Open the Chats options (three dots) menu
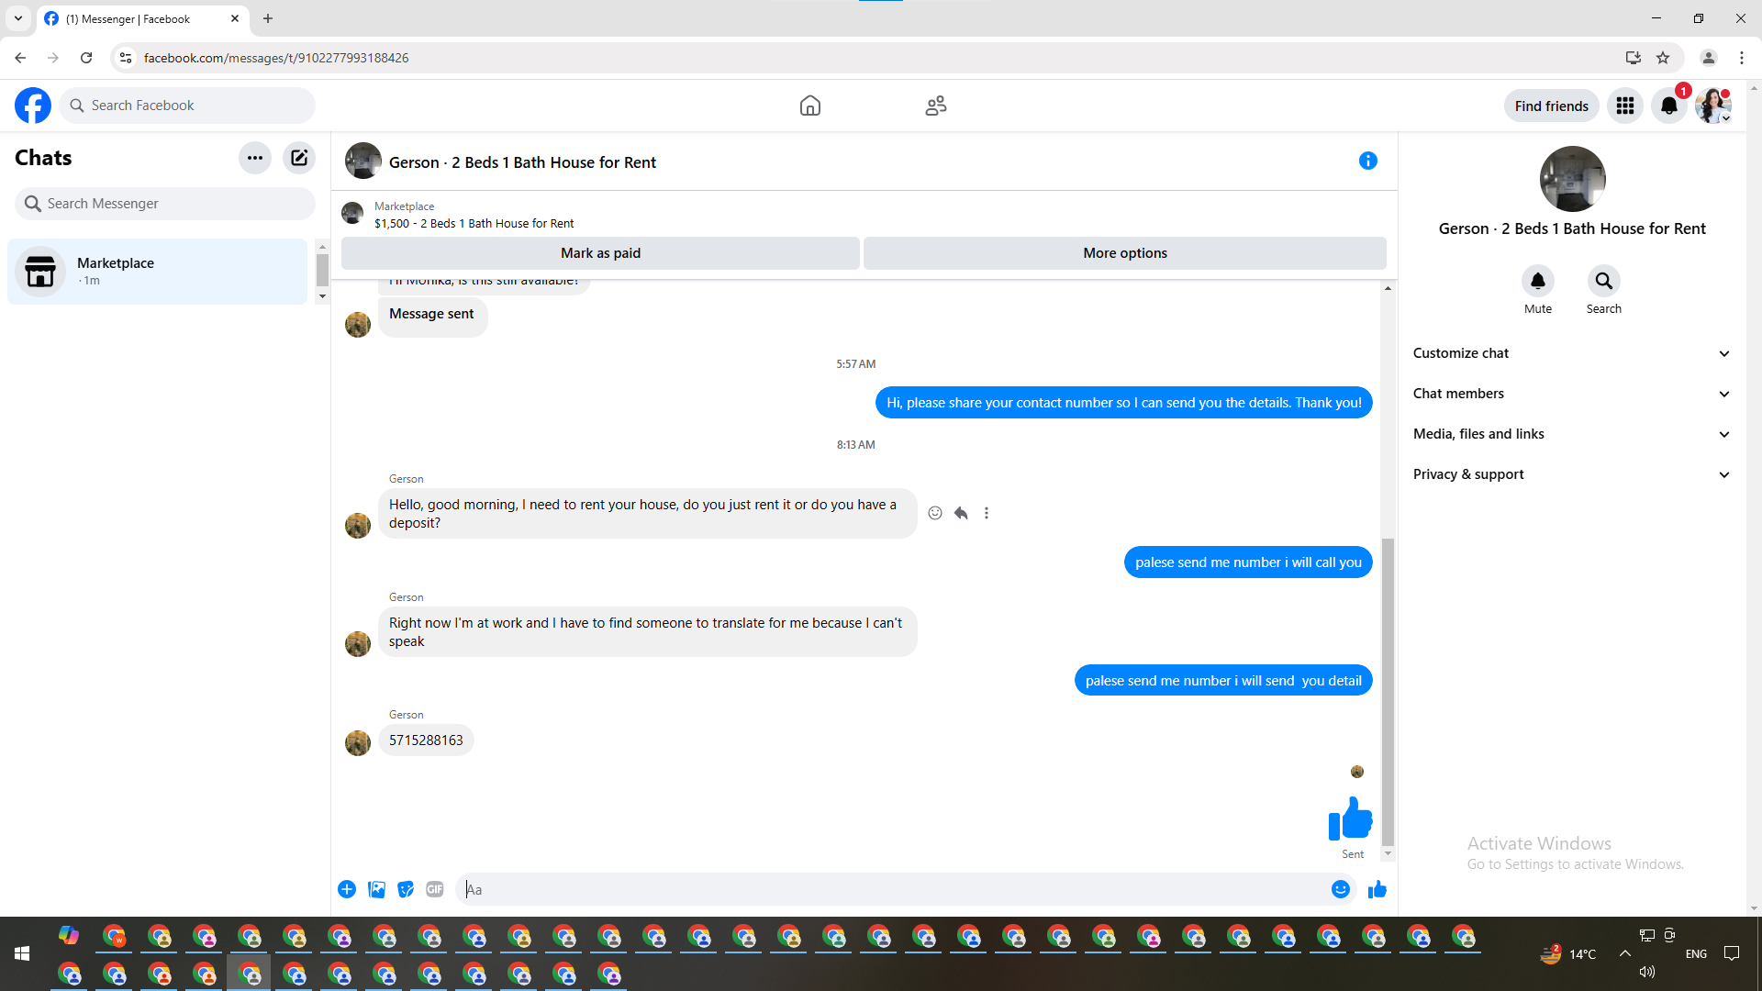1762x991 pixels. (255, 158)
